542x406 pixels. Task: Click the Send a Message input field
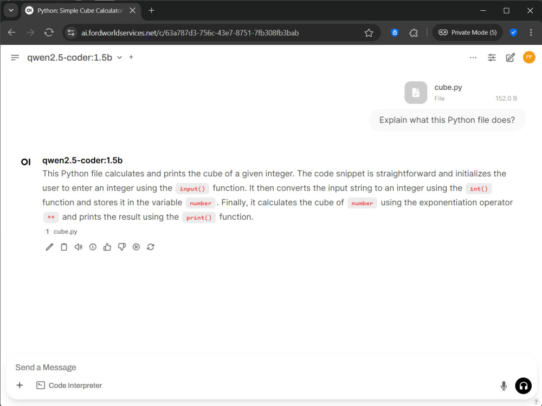(x=271, y=368)
